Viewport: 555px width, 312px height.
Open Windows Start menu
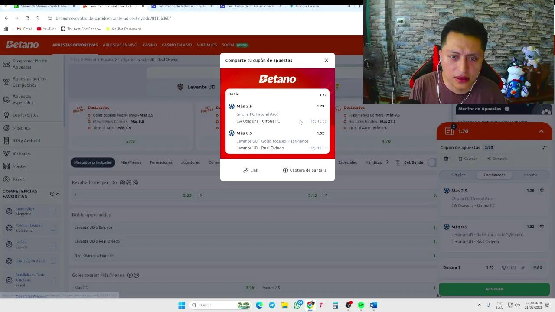point(182,305)
